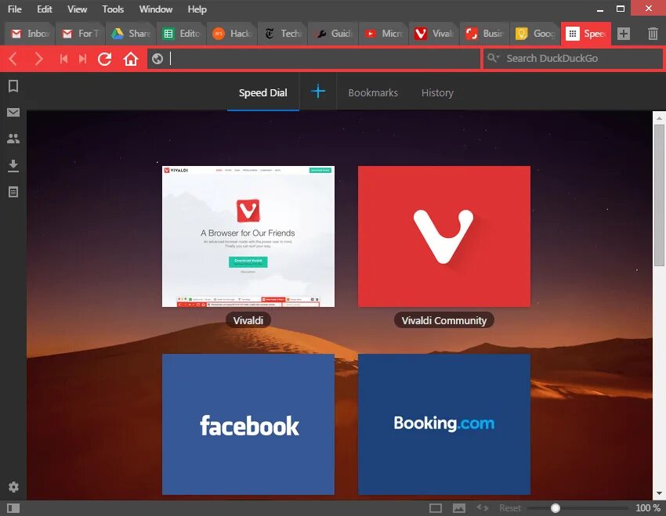This screenshot has width=666, height=516.
Task: Open the Mail panel envelope icon
Action: click(x=13, y=113)
